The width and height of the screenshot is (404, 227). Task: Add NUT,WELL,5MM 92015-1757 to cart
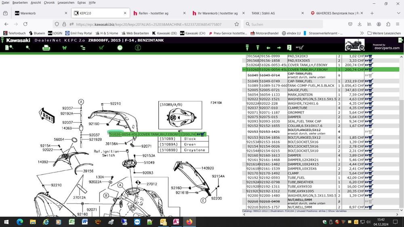[x=369, y=207]
